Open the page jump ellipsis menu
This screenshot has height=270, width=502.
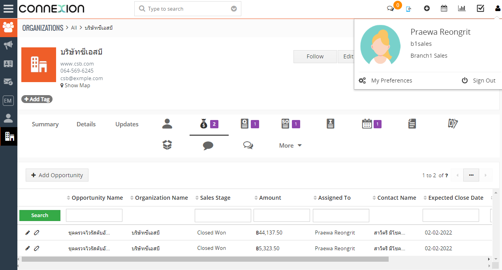coord(471,175)
